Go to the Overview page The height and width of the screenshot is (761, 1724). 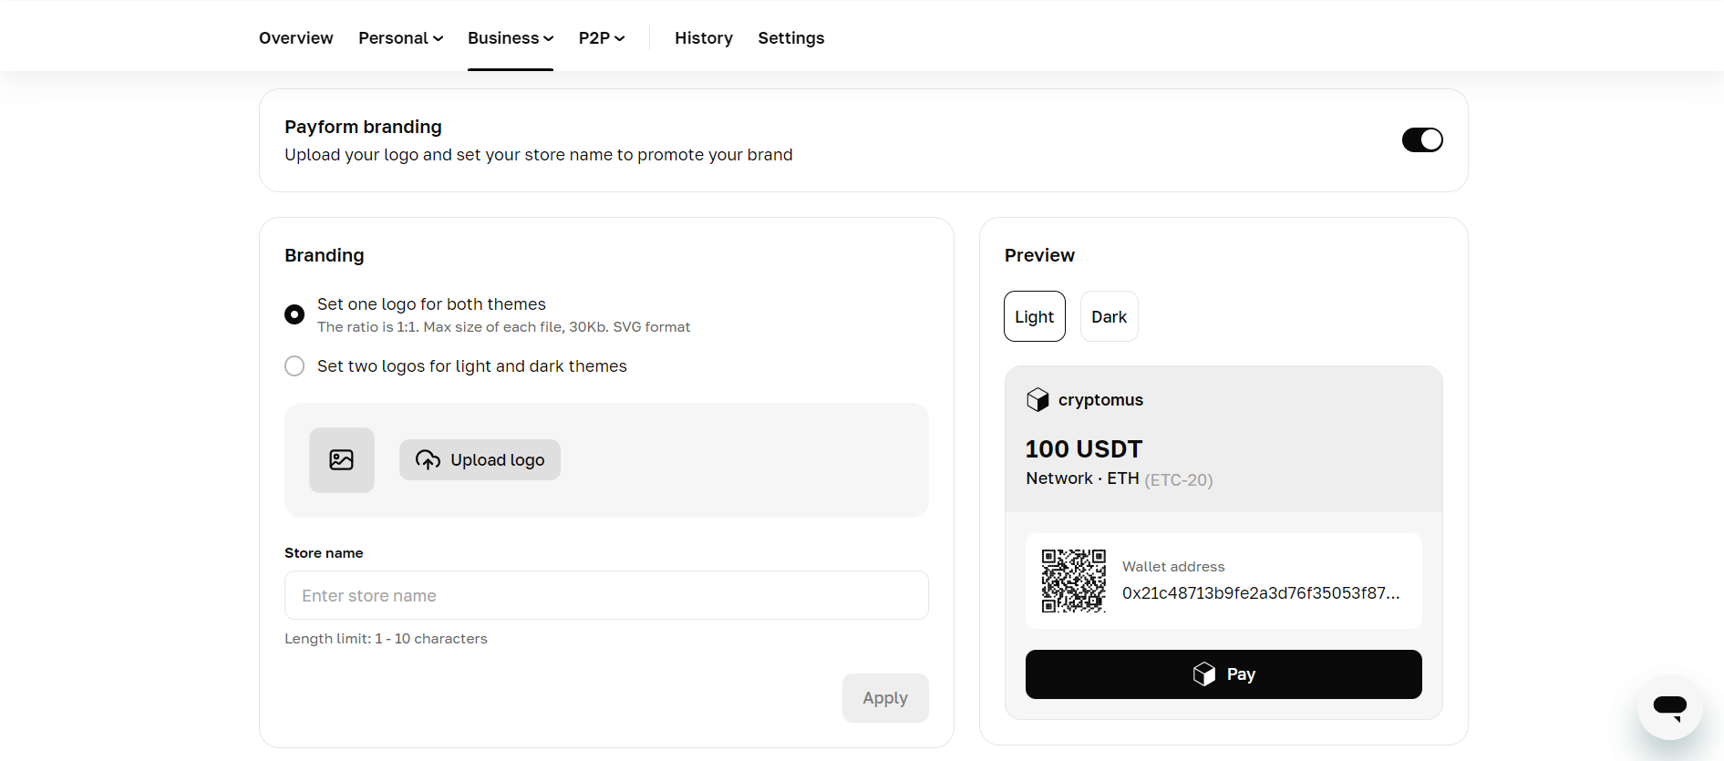295,38
